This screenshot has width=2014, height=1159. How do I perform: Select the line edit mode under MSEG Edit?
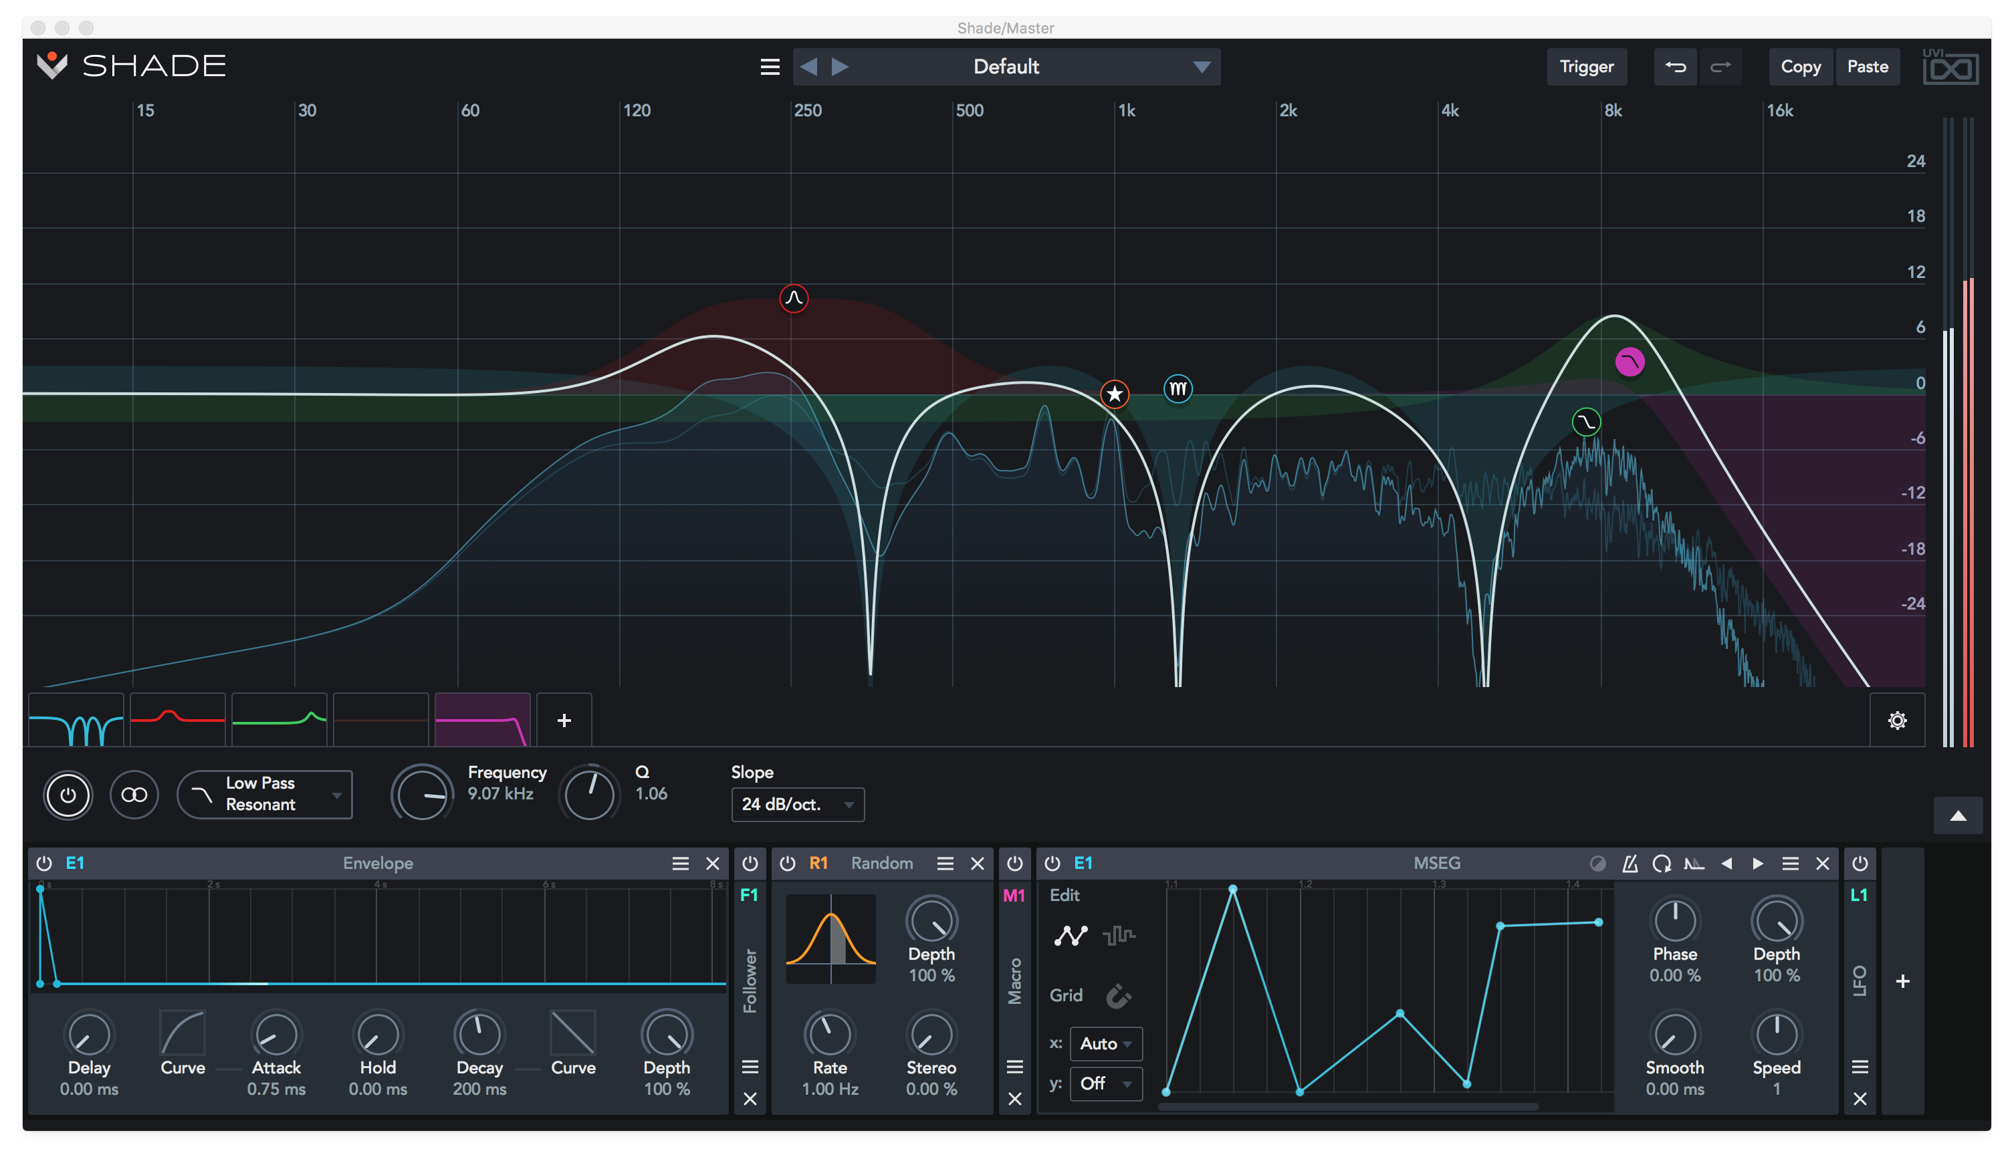point(1072,936)
